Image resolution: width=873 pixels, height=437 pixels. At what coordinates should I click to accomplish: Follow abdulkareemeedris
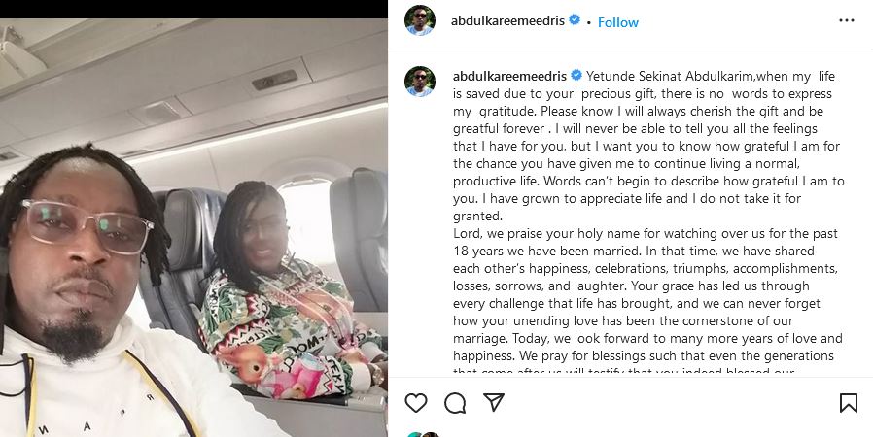pyautogui.click(x=618, y=22)
